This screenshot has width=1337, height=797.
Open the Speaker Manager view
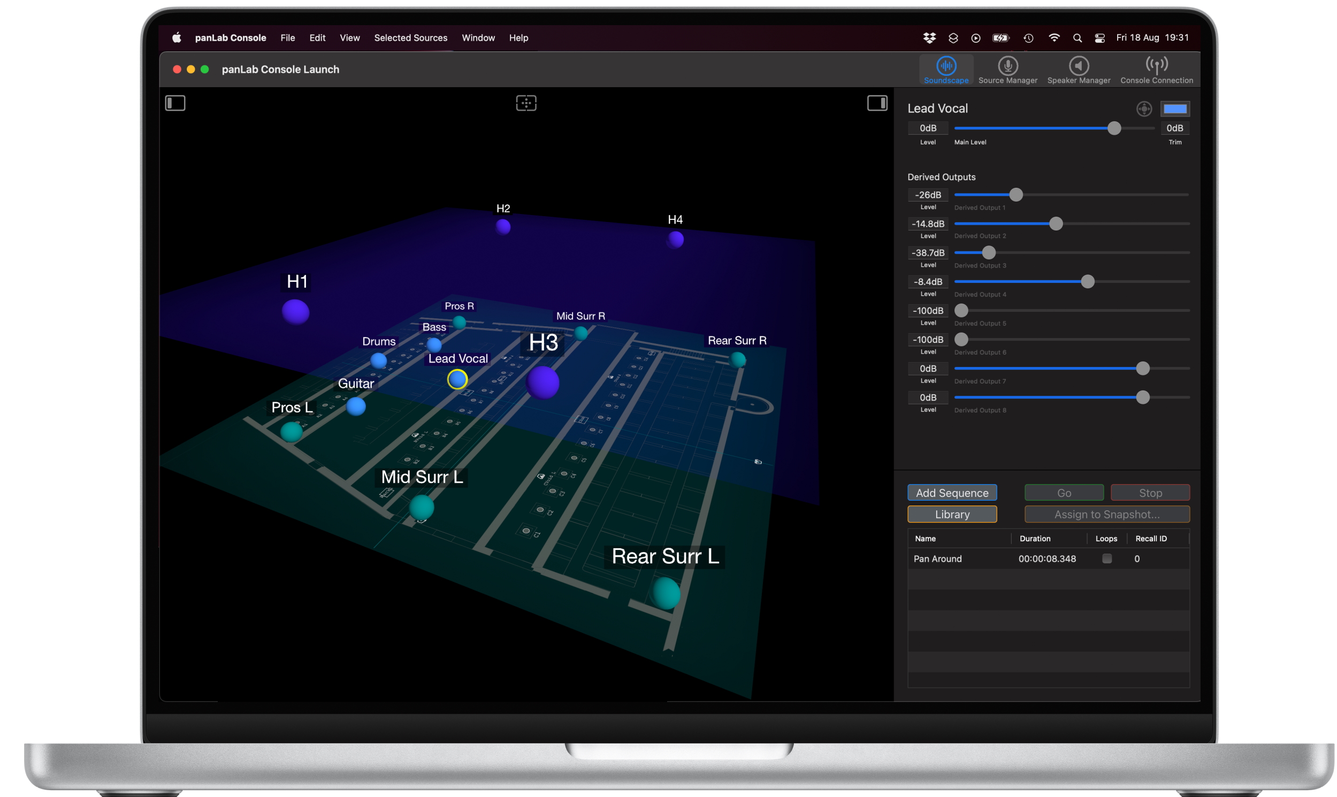(1078, 71)
